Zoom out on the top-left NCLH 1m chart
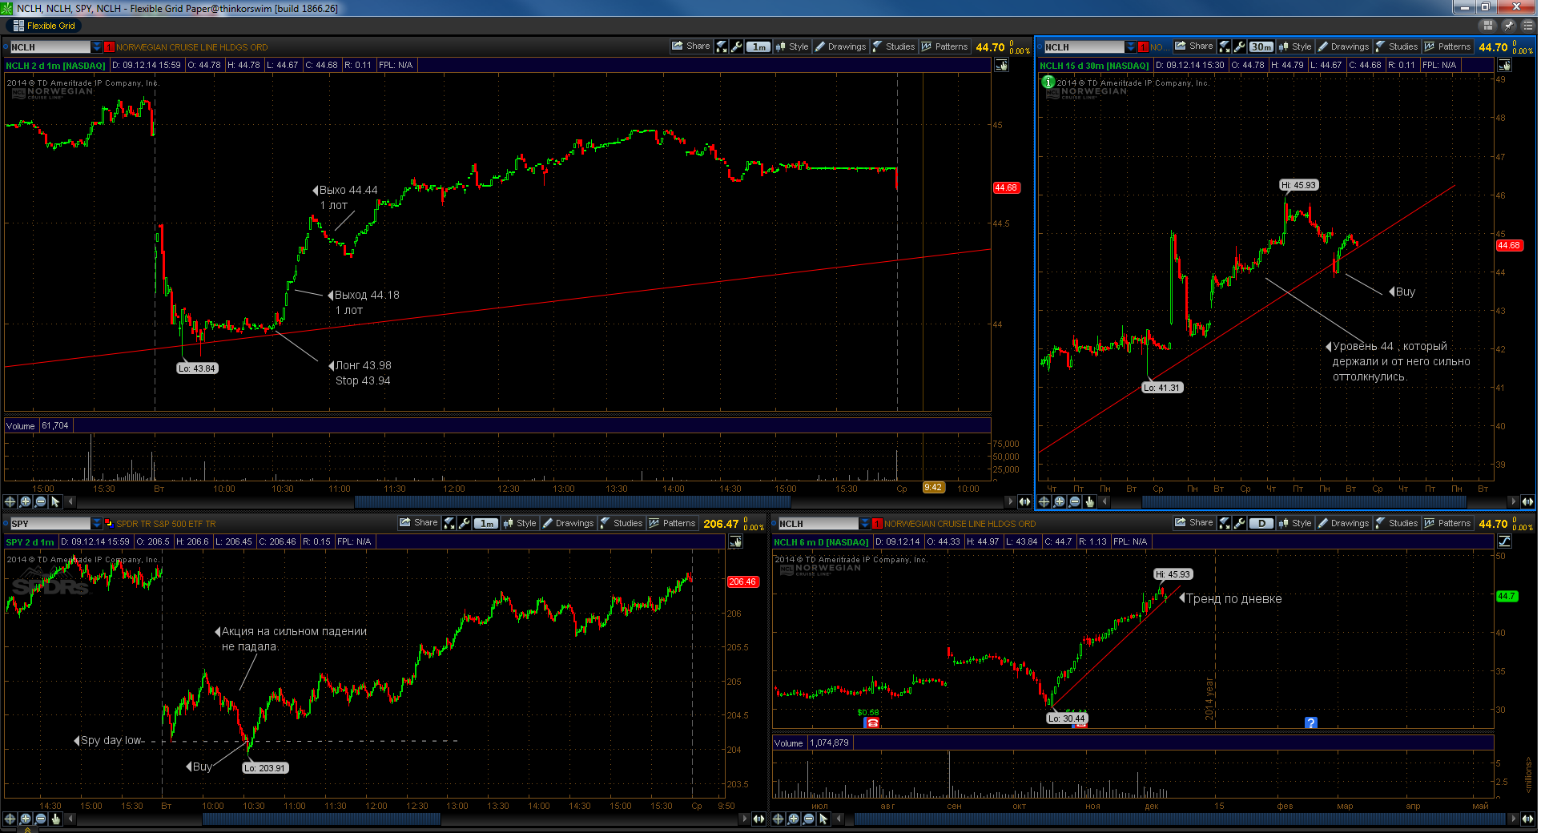This screenshot has width=1541, height=833. (x=41, y=501)
